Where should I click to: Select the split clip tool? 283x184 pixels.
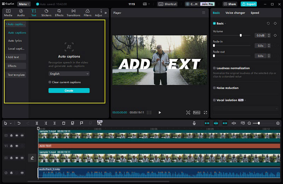(37, 123)
